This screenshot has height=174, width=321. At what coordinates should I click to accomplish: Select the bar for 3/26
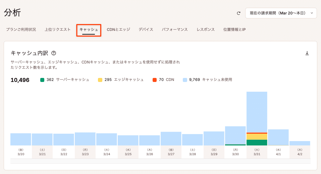point(150,140)
